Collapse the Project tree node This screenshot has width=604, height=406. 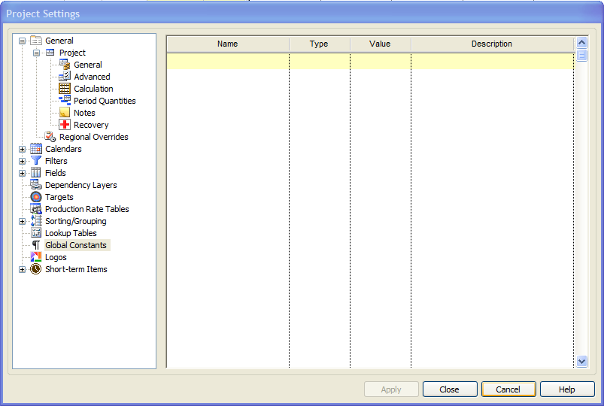(x=36, y=53)
